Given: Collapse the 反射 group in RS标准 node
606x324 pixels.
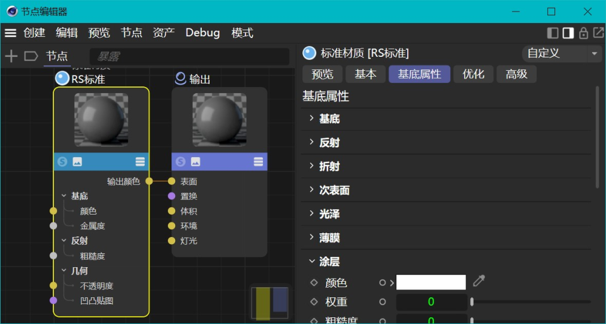Looking at the screenshot, I should 64,241.
